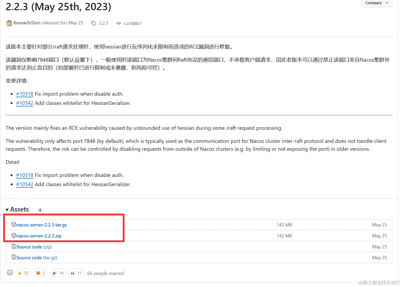Click KomachiSion avatar image
402x287 pixels.
pyautogui.click(x=9, y=23)
